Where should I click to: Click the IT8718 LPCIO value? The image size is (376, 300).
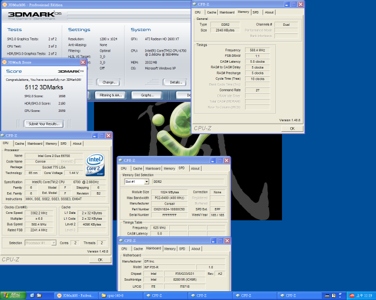(184, 287)
